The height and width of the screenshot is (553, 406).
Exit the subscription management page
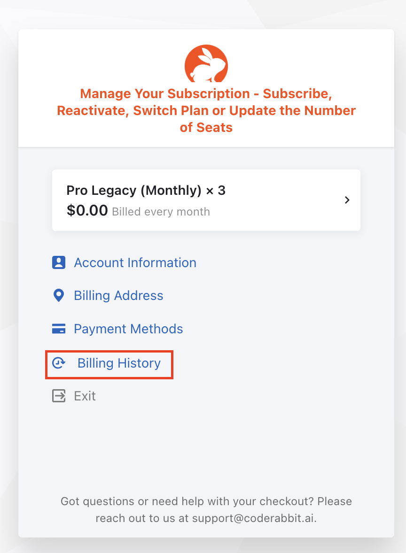click(85, 396)
